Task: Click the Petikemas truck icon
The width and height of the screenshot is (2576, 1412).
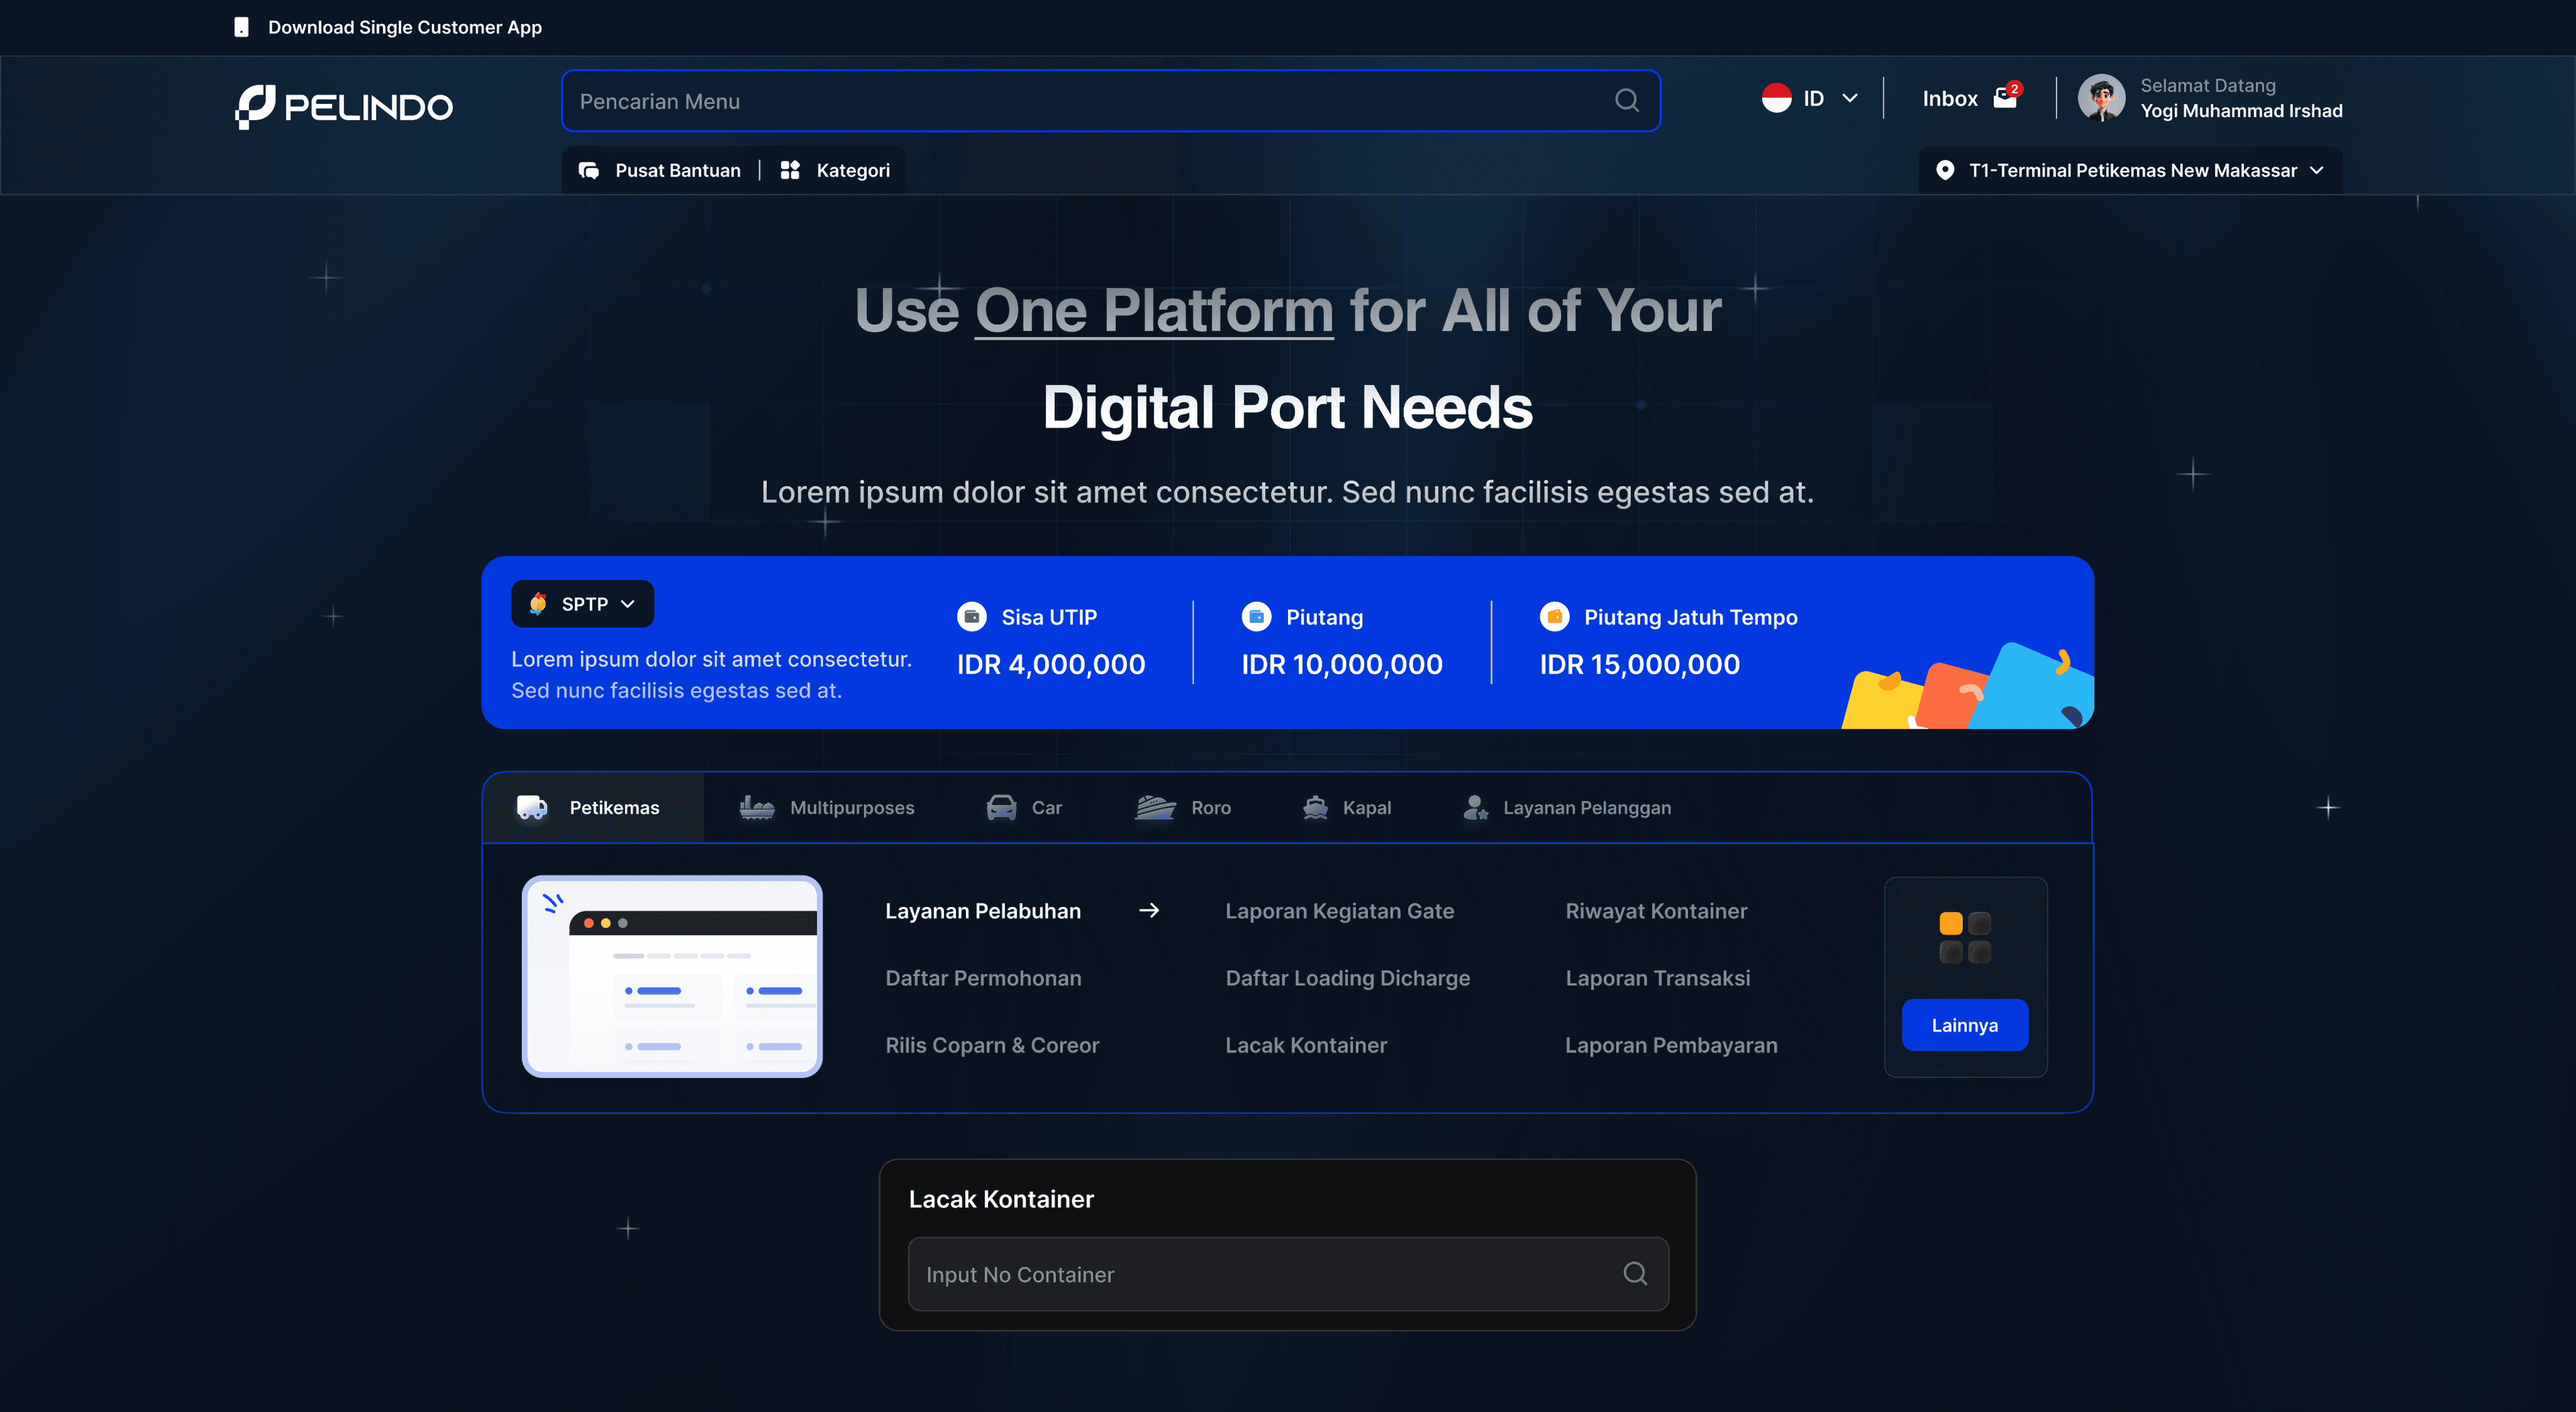Action: pos(532,807)
